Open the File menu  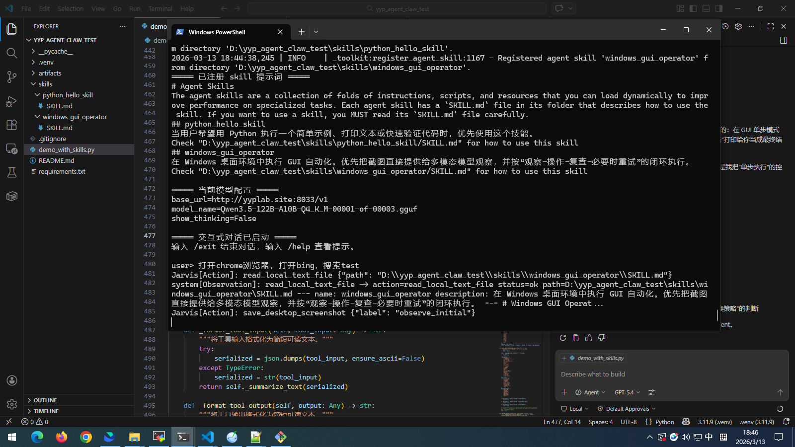26,8
